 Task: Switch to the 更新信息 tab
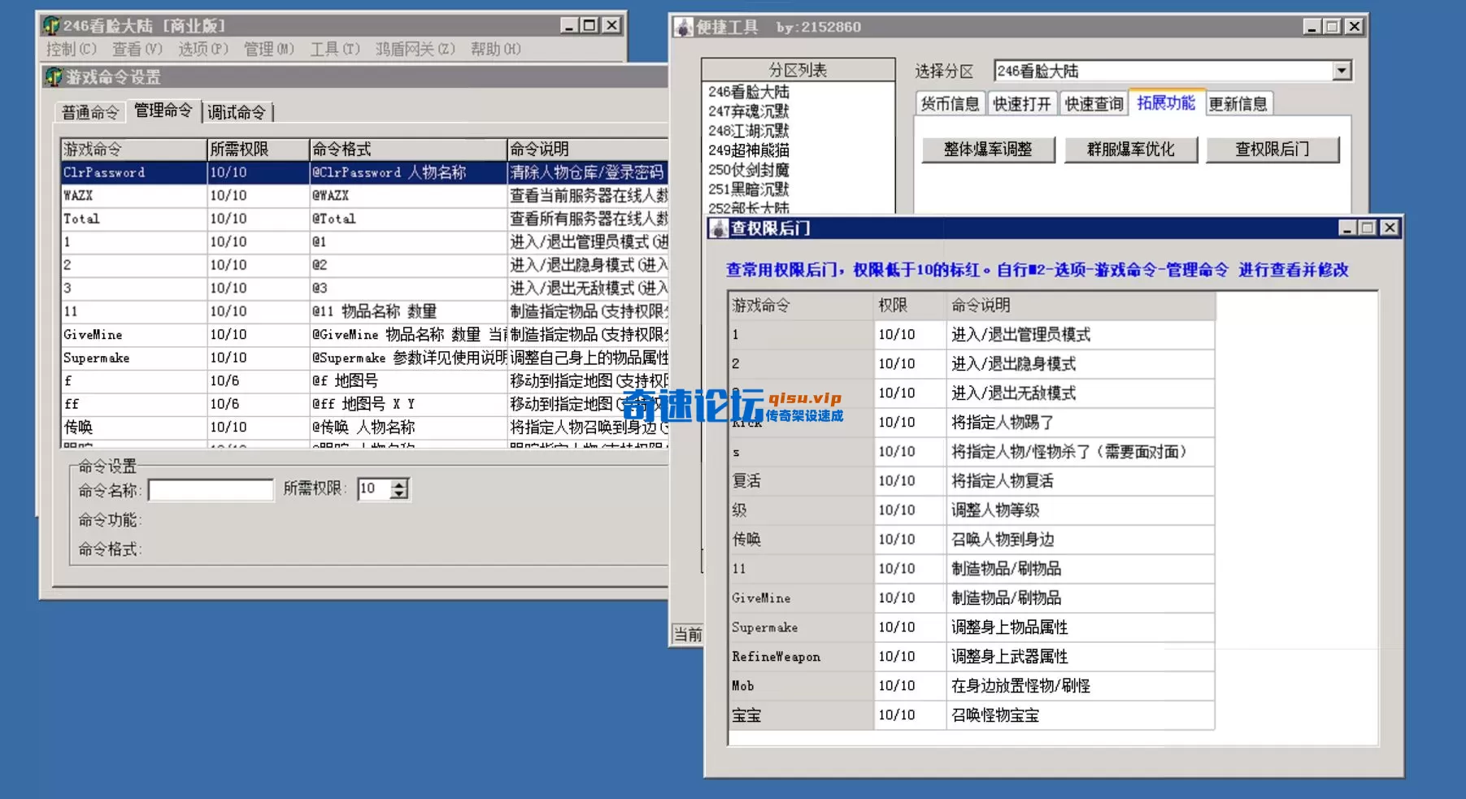pos(1238,103)
